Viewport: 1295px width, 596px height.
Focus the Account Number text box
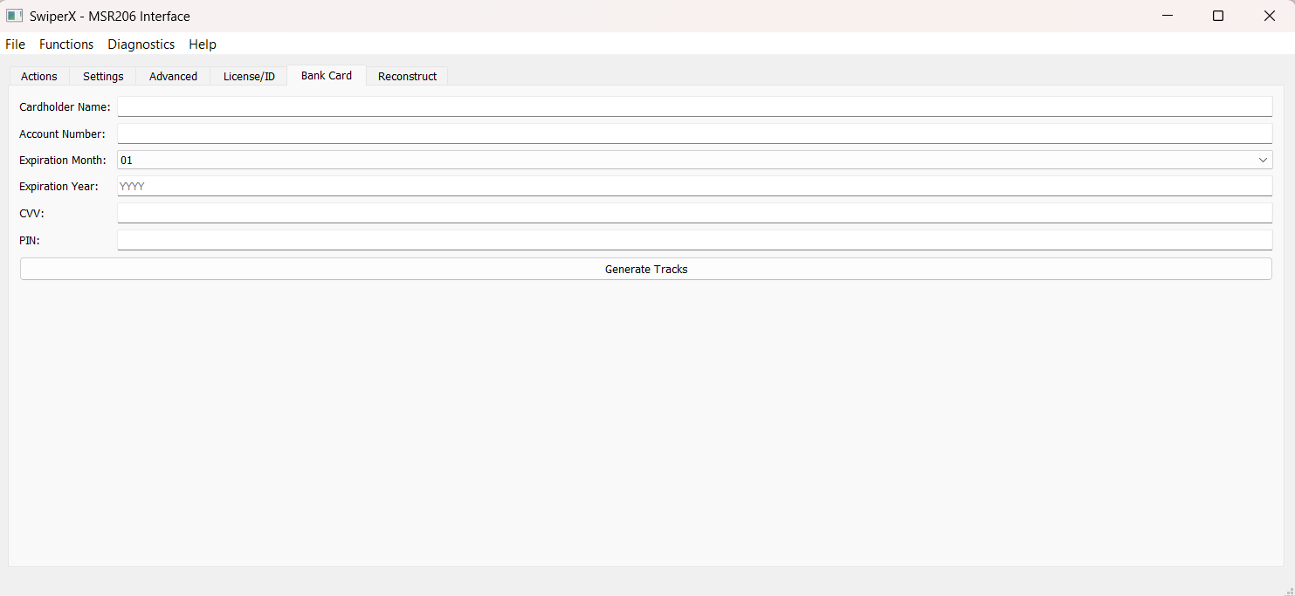(x=694, y=134)
